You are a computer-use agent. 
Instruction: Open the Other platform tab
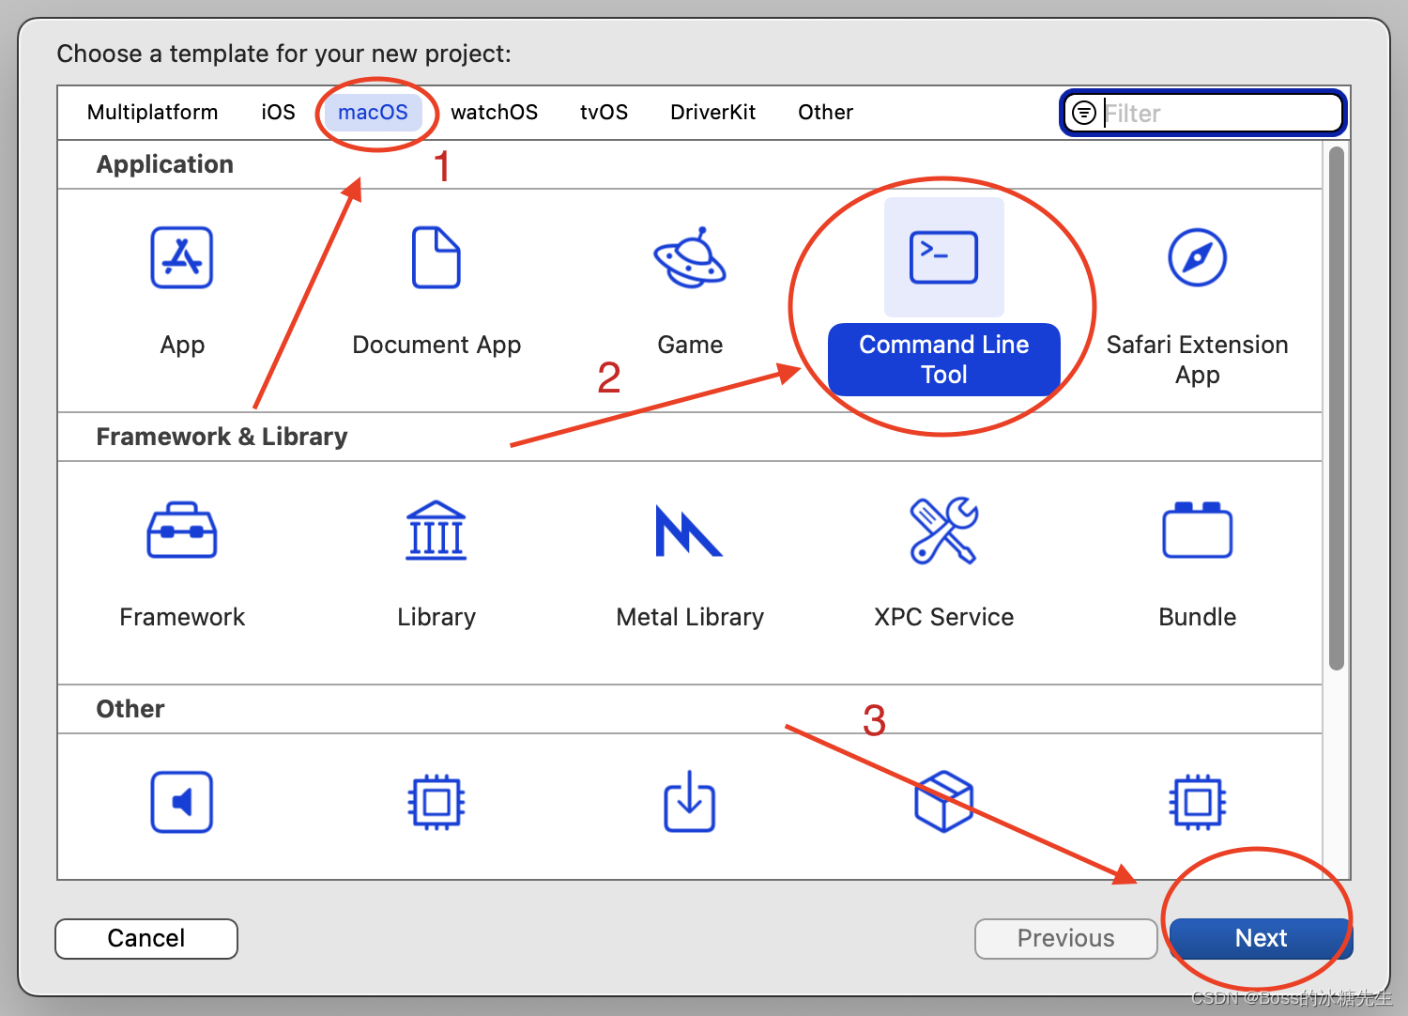(x=825, y=113)
